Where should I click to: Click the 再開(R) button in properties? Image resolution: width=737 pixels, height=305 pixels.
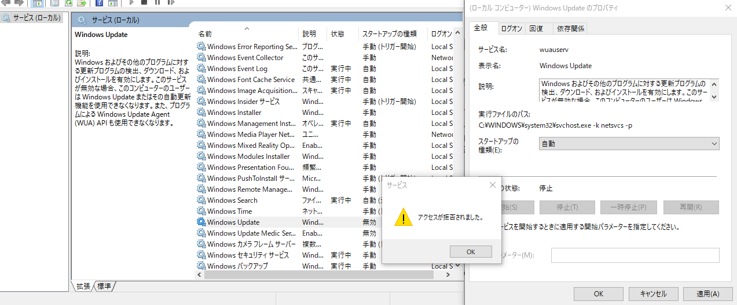691,207
